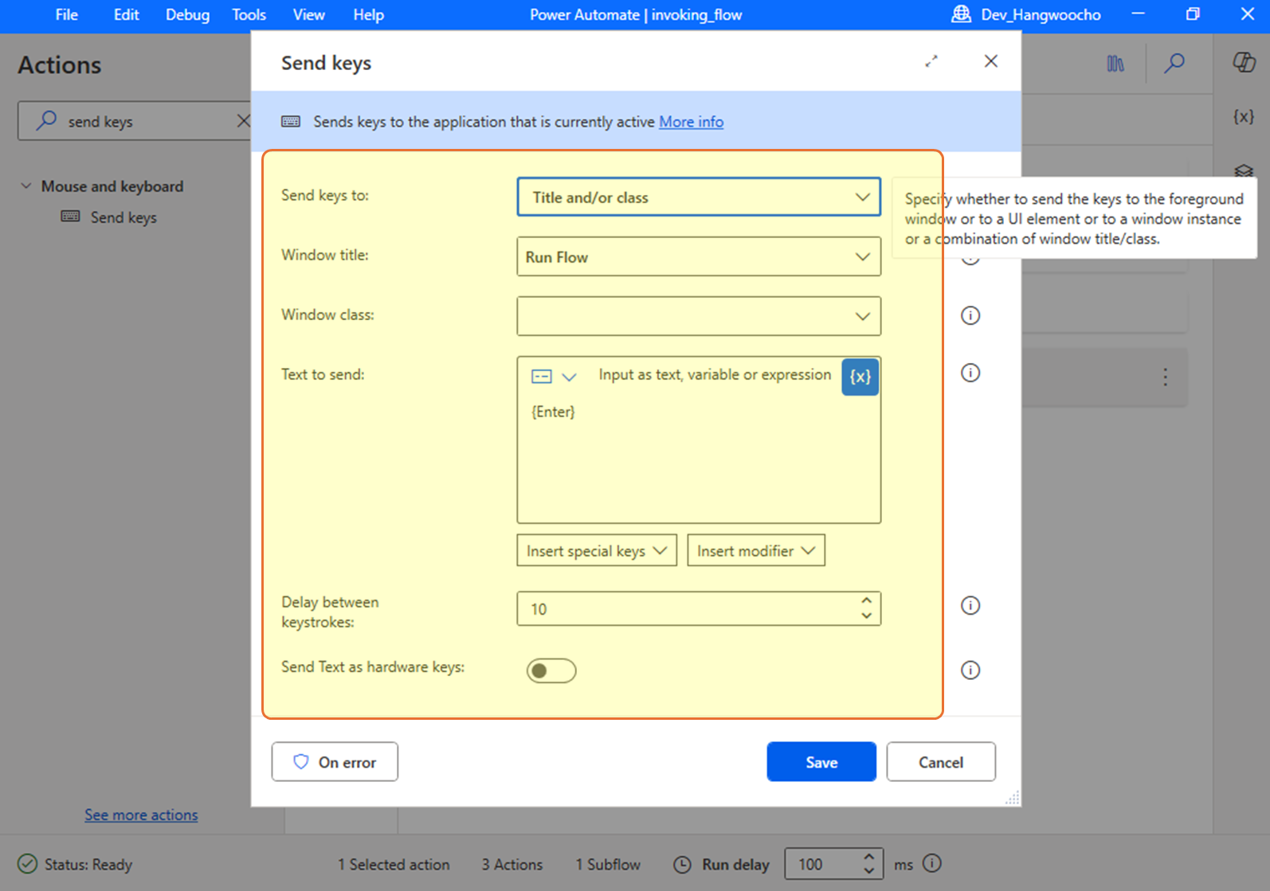Click the Dev_Hangwoocho environment globe icon
This screenshot has width=1270, height=891.
coord(962,14)
